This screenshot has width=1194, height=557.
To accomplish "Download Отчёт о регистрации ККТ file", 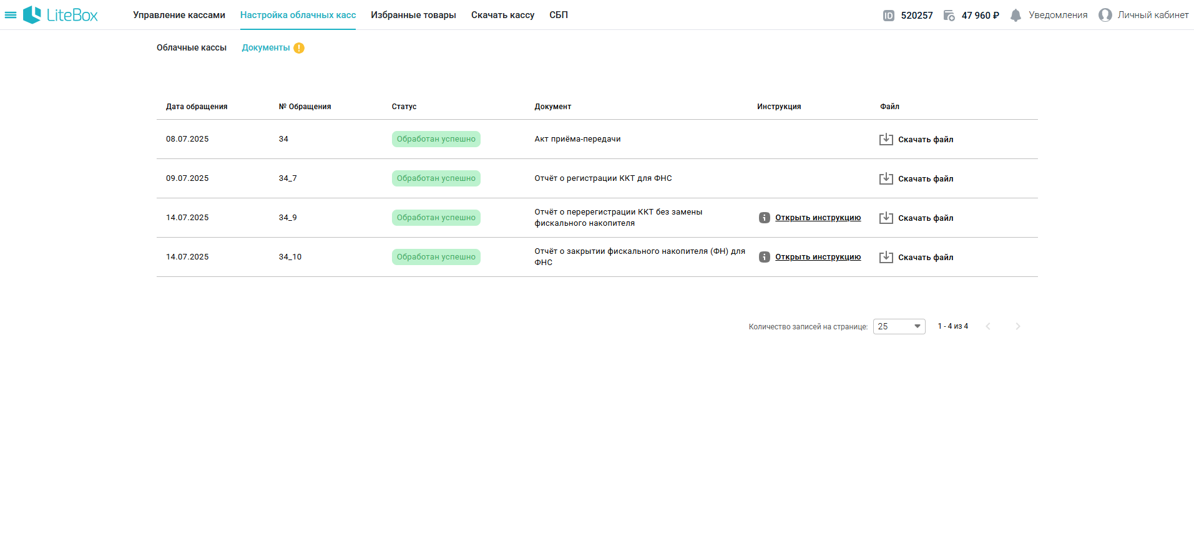I will (926, 179).
